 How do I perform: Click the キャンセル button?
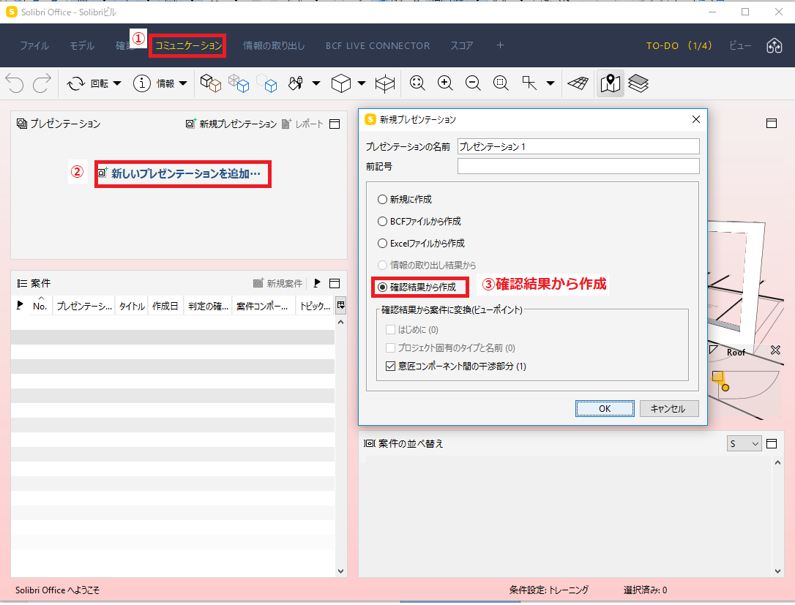669,408
